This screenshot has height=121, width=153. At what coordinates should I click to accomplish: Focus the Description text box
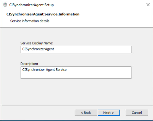tap(76, 72)
